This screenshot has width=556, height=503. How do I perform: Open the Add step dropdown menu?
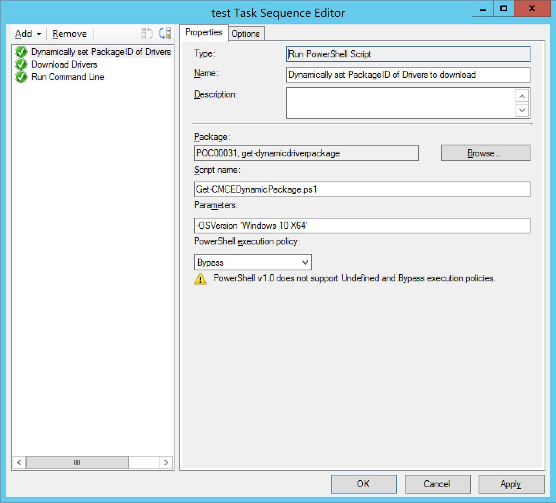pos(28,34)
